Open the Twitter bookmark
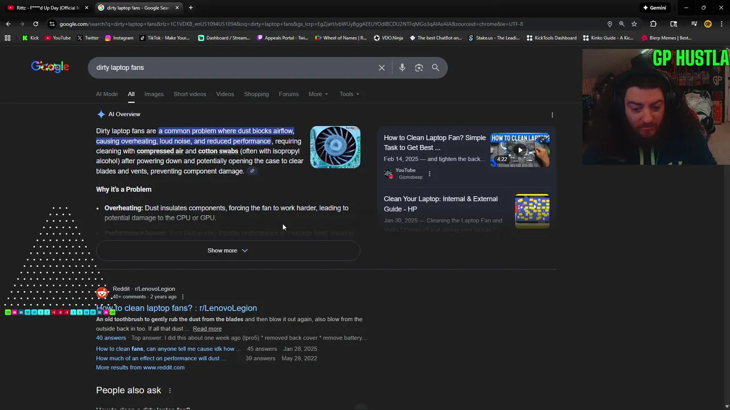The height and width of the screenshot is (410, 730). (x=88, y=38)
